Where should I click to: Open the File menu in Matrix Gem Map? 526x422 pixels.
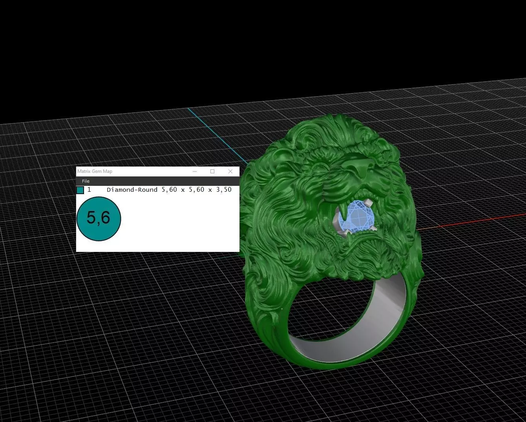point(86,181)
